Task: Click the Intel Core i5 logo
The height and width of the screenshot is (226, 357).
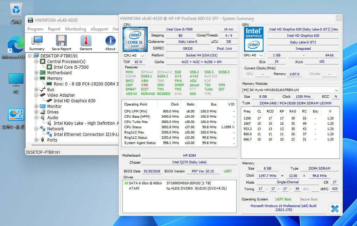Action: (135, 39)
